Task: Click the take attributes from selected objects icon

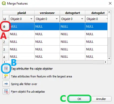Action: 6,69
